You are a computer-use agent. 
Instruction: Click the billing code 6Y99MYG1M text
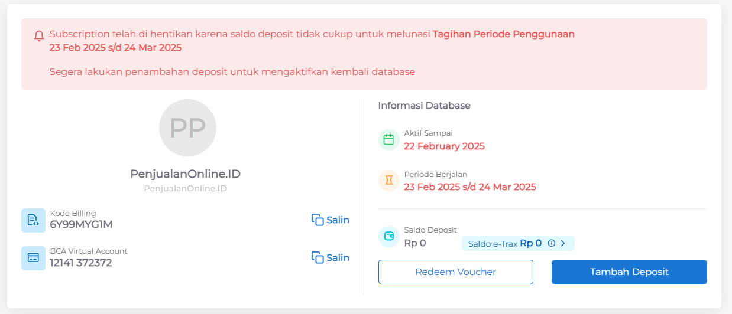81,225
